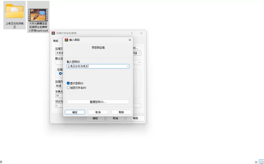
Task: Click 取消 in the 输入密码 dialog
Action: coord(98,112)
